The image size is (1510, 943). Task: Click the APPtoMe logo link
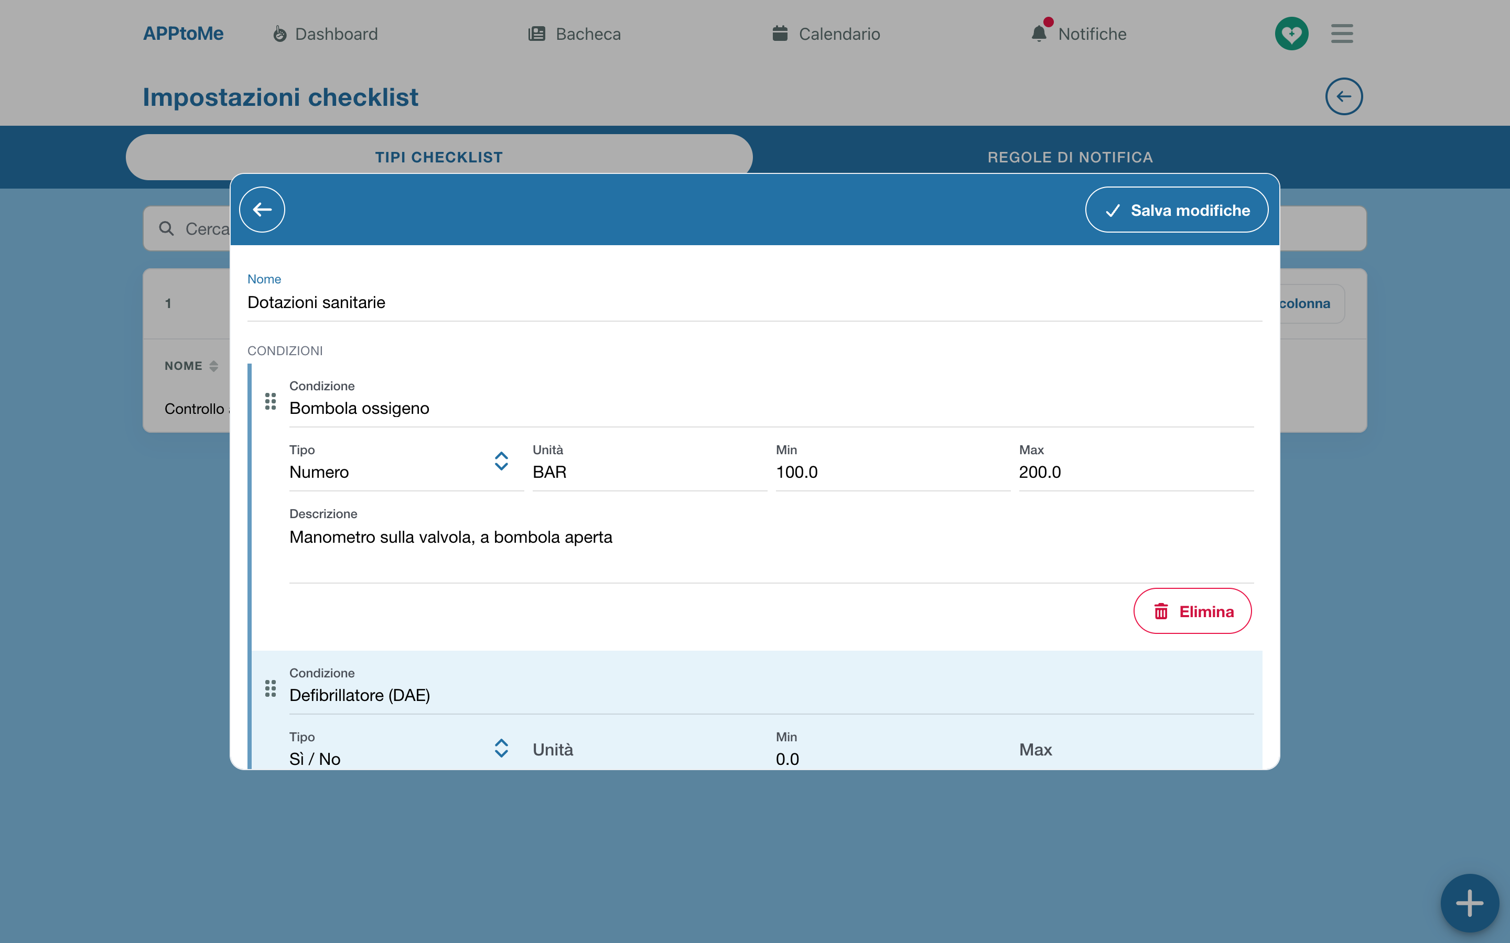(183, 34)
